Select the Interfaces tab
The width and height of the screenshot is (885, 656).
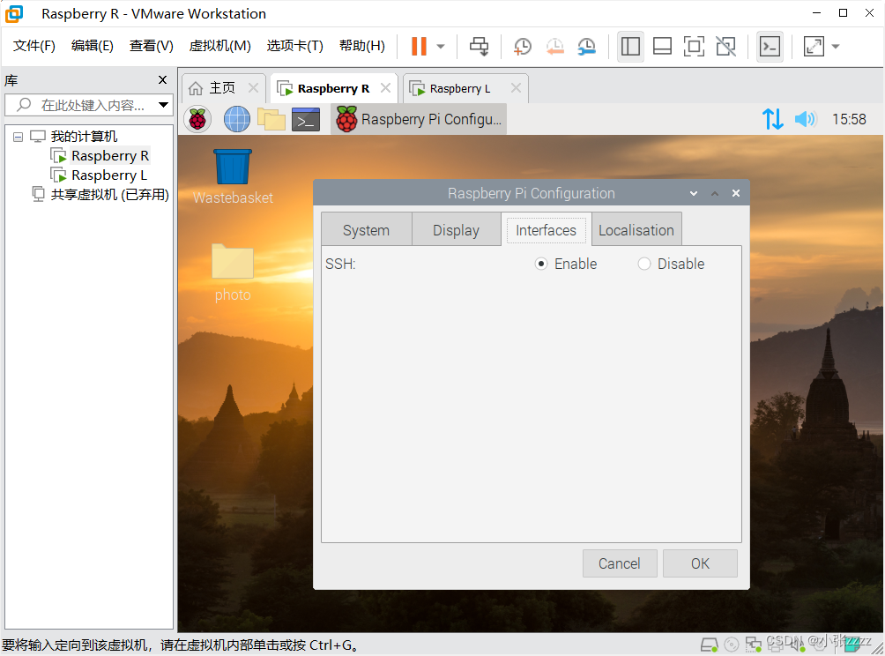pos(546,230)
